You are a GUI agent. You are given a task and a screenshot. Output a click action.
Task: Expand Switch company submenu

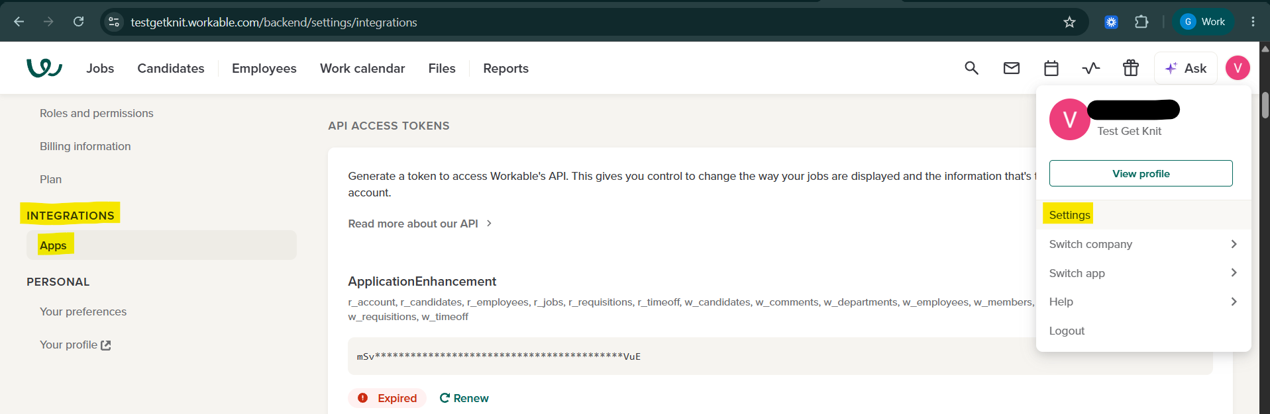click(x=1143, y=244)
